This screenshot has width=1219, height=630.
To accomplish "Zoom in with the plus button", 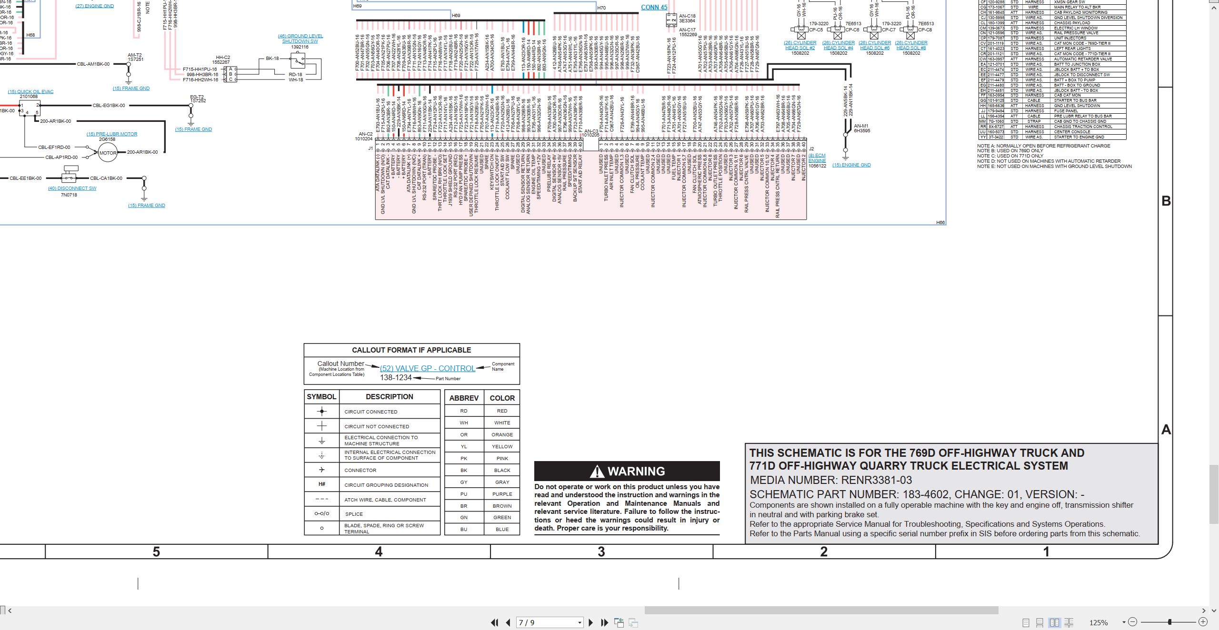I will tap(1203, 622).
